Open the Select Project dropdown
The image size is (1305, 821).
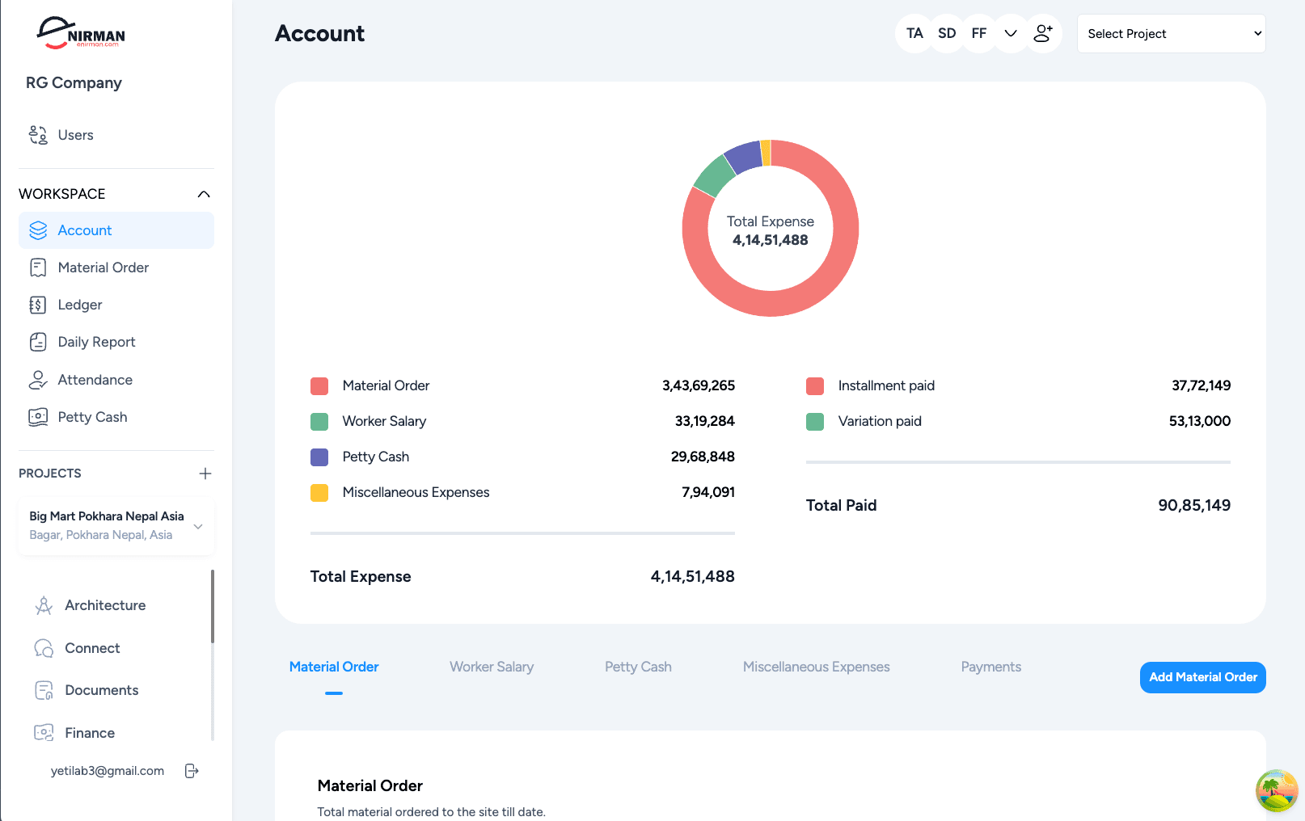pyautogui.click(x=1171, y=34)
